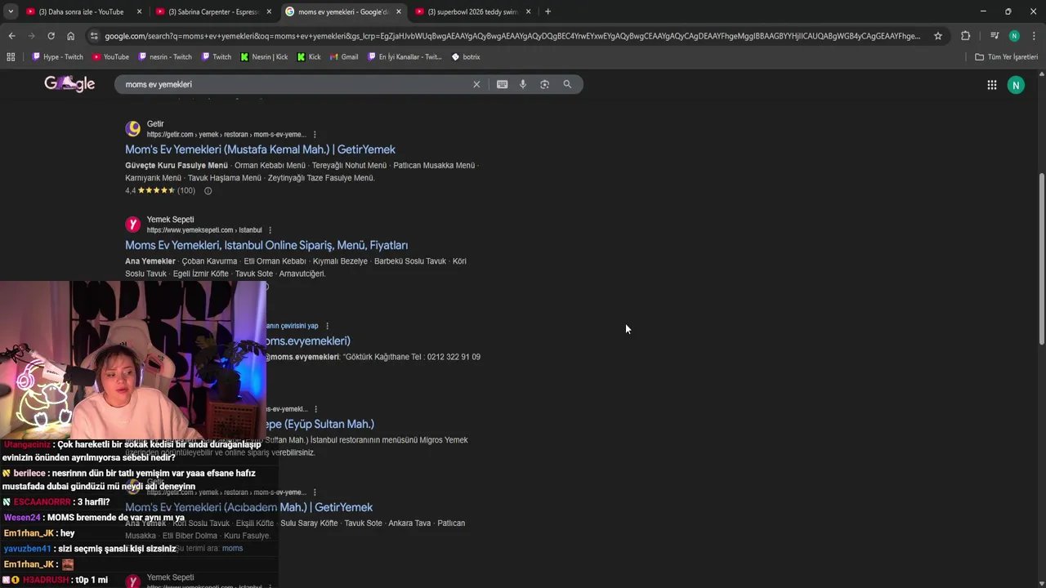This screenshot has width=1046, height=588.
Task: Clear the search query with the X
Action: (x=476, y=84)
